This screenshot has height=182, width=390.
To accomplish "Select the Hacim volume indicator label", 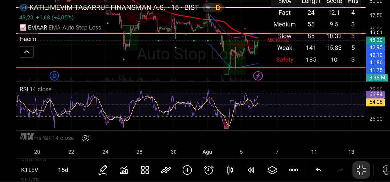I will coord(28,39).
